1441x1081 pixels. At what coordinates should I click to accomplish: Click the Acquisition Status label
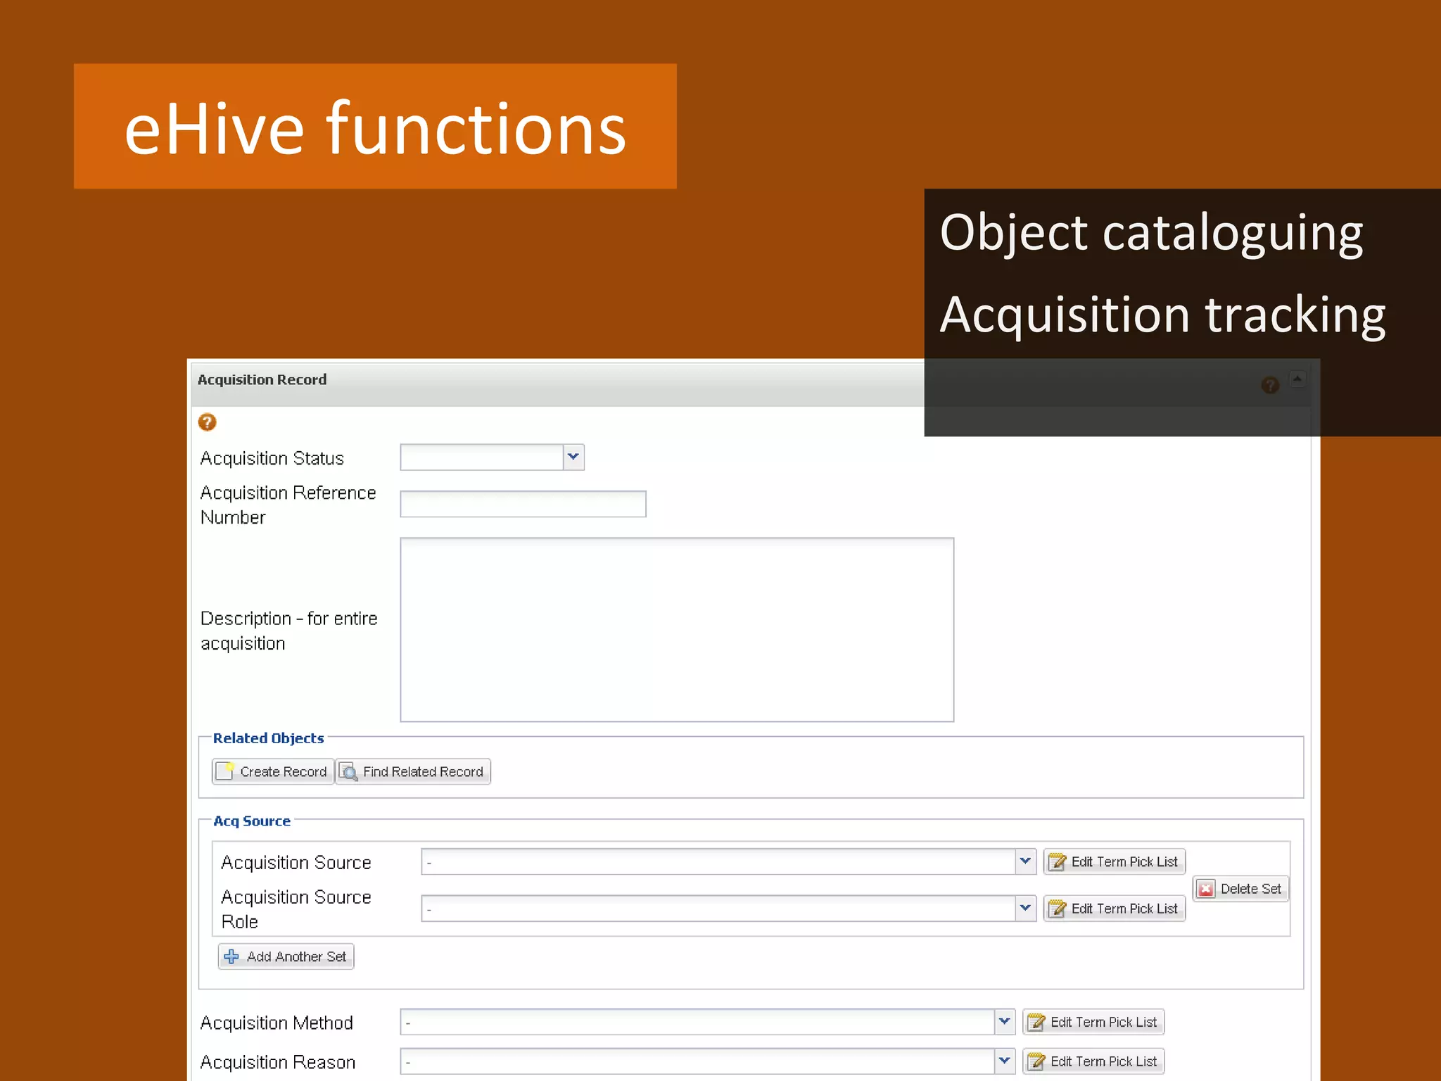(272, 458)
